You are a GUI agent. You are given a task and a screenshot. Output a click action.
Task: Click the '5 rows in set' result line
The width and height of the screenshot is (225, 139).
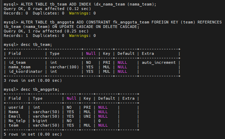[33, 134]
